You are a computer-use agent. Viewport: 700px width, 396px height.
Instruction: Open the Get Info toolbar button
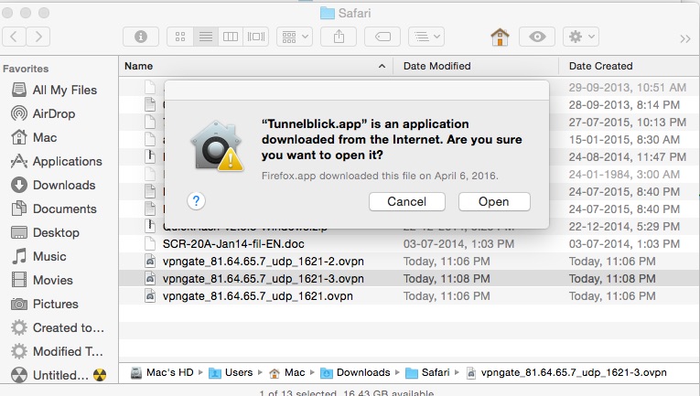click(x=141, y=37)
